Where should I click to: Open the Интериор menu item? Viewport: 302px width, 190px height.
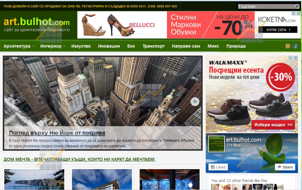click(x=51, y=46)
